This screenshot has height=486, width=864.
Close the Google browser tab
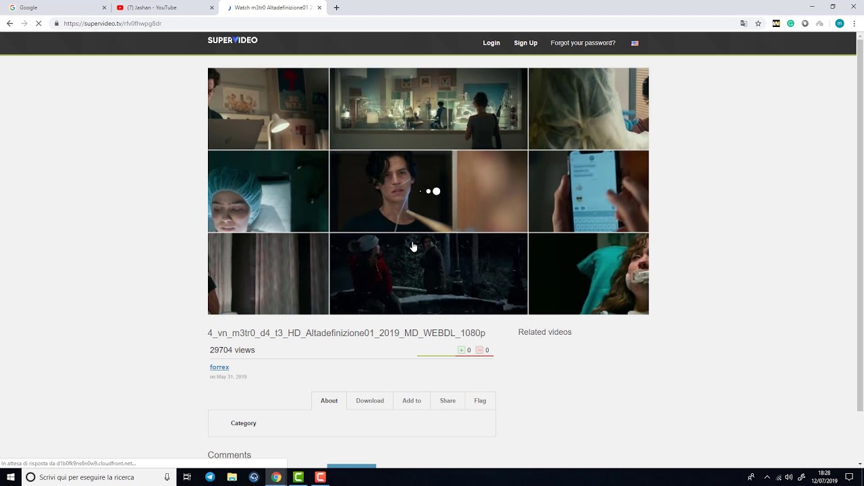(x=104, y=7)
